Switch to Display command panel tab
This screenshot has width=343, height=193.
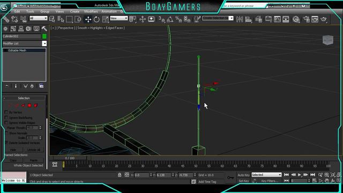(36, 28)
